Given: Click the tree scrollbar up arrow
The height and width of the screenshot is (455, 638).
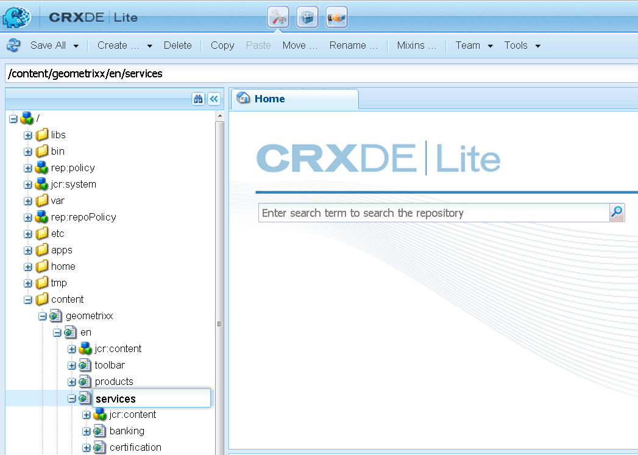Looking at the screenshot, I should coord(220,116).
